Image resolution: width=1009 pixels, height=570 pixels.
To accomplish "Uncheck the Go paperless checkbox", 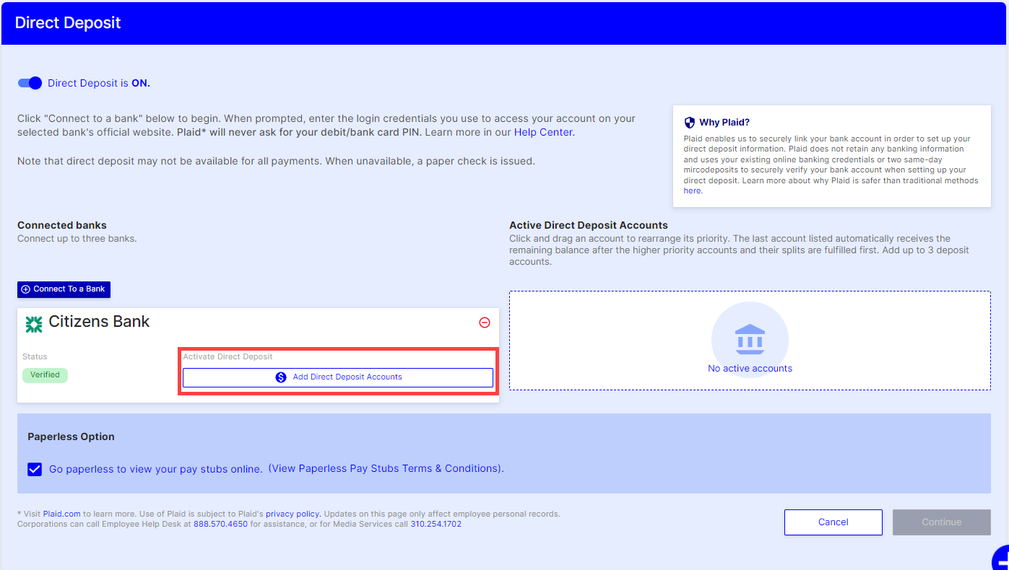I will 35,469.
